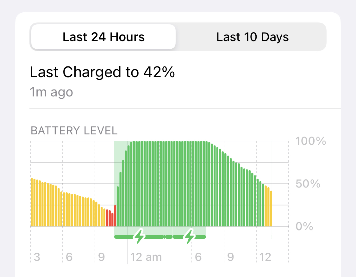Tap the short middle charging segment bar

click(169, 237)
